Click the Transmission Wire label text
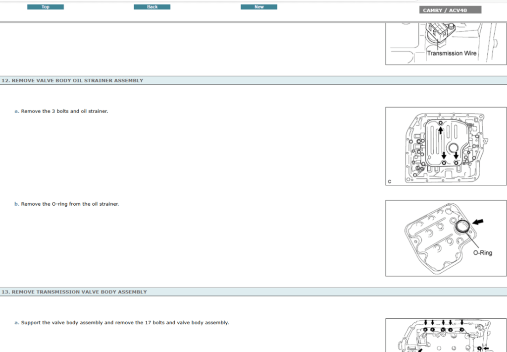Image resolution: width=507 pixels, height=352 pixels. point(452,53)
